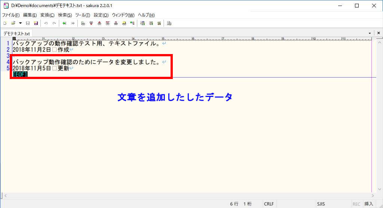Image resolution: width=383 pixels, height=208 pixels.
Task: Open the ファイル(F) menu
Action: [x=11, y=15]
